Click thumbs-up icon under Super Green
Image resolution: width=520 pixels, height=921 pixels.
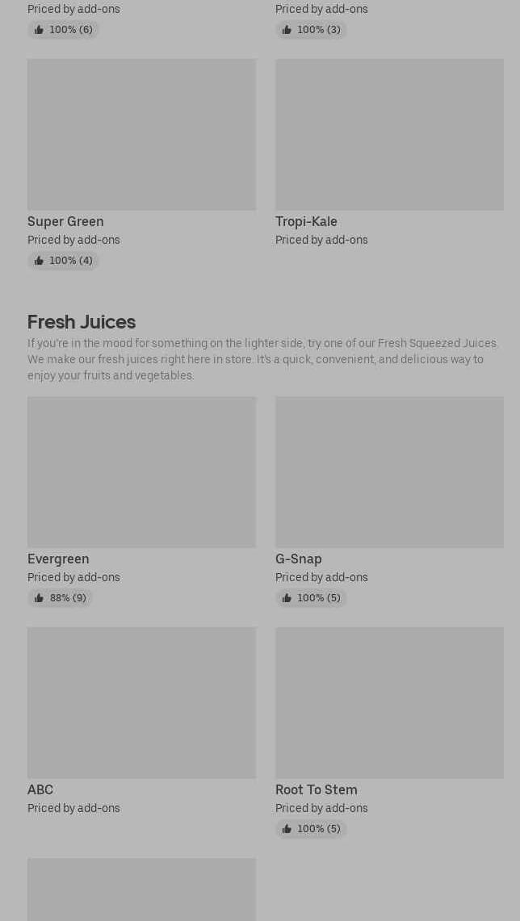[39, 261]
